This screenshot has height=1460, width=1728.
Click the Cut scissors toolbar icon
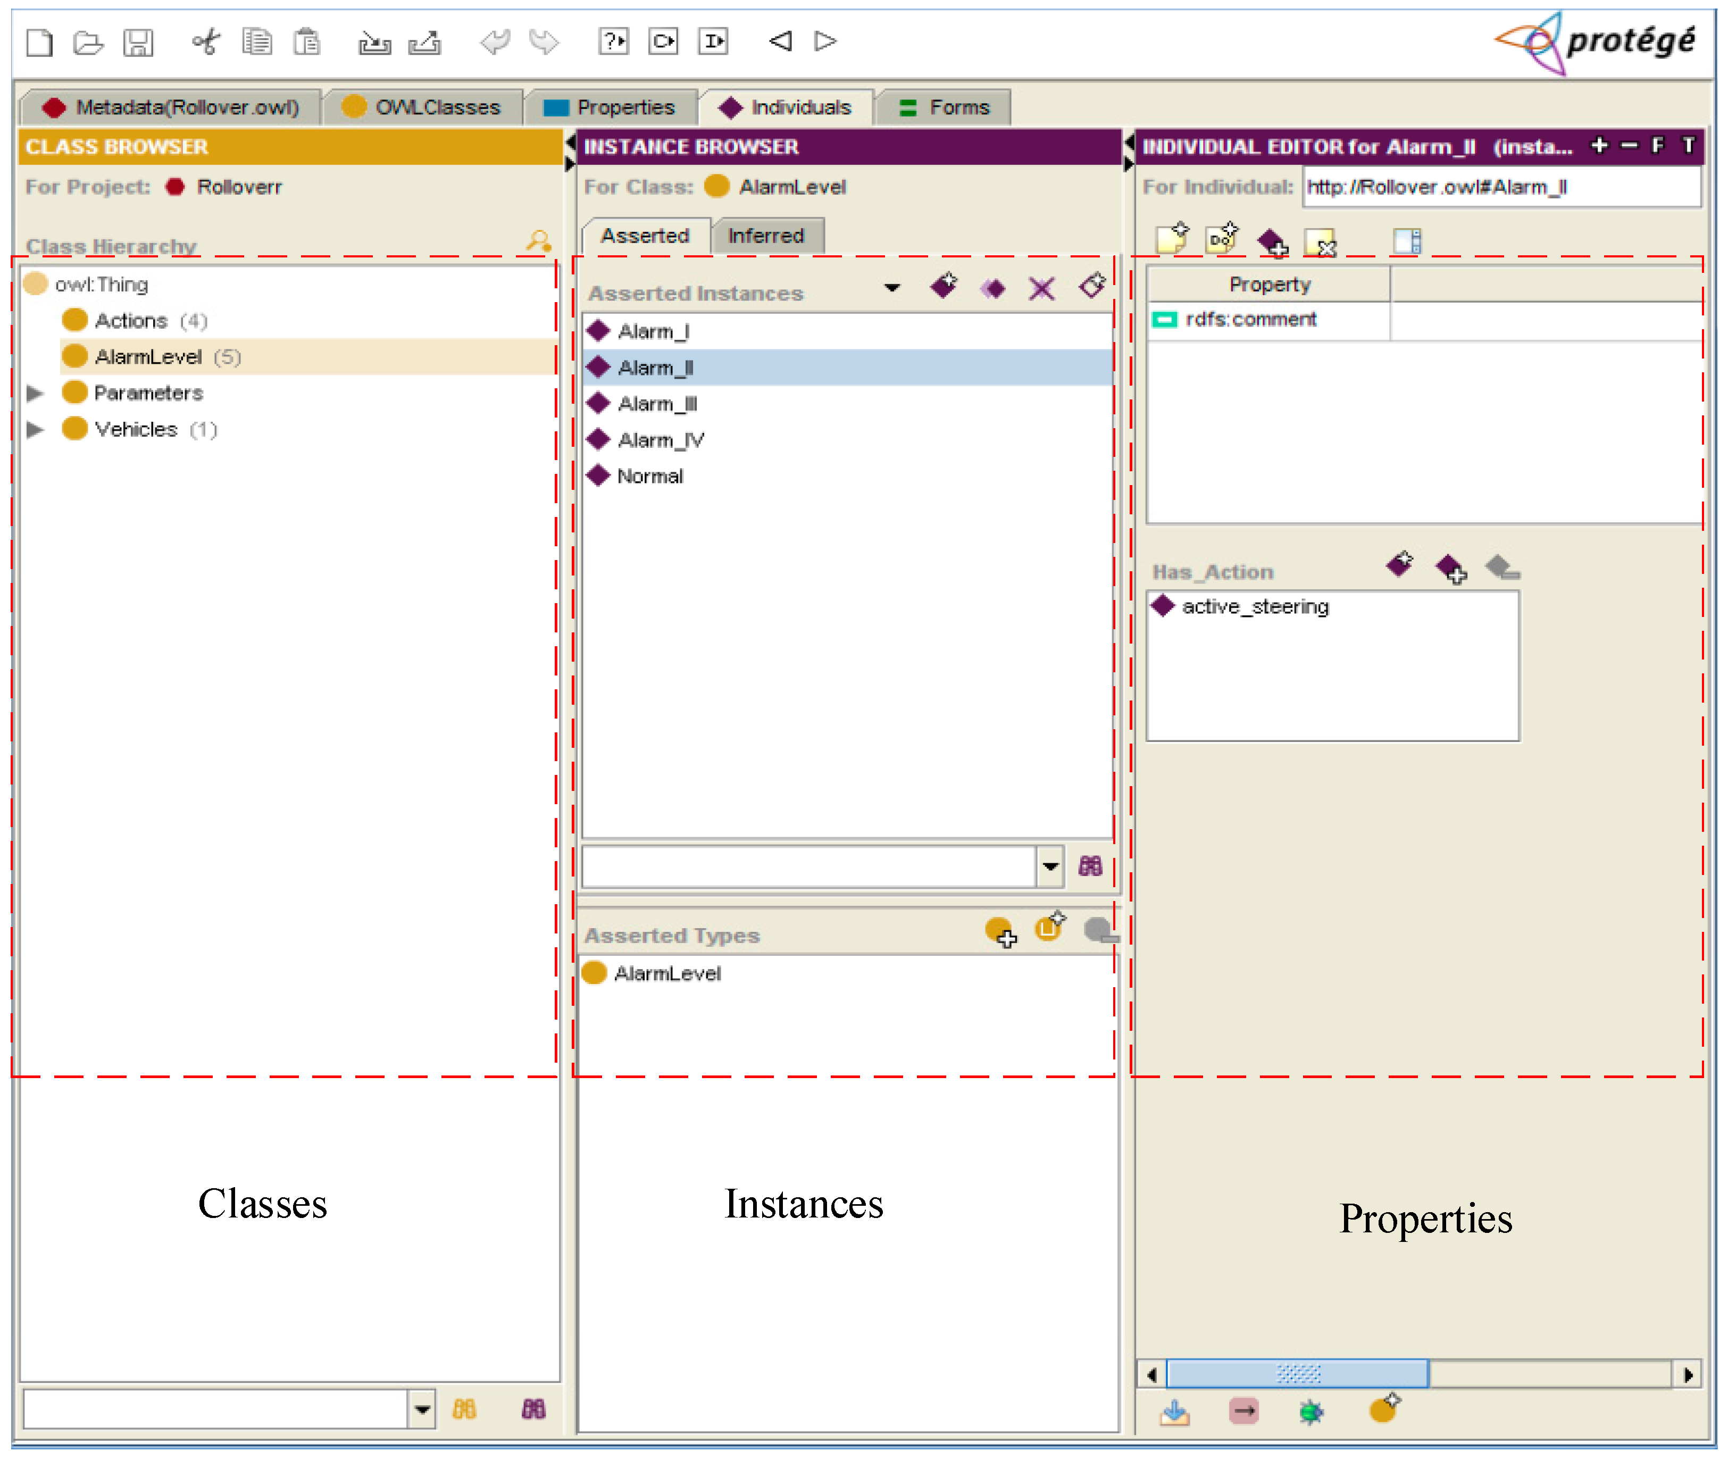(x=205, y=41)
